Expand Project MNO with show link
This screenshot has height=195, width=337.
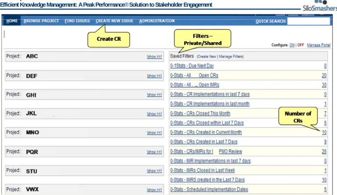(x=154, y=133)
